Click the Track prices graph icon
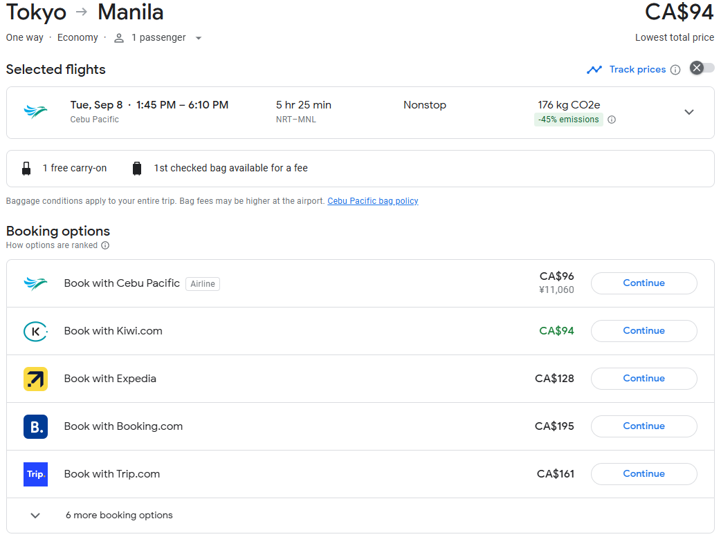 (x=594, y=70)
